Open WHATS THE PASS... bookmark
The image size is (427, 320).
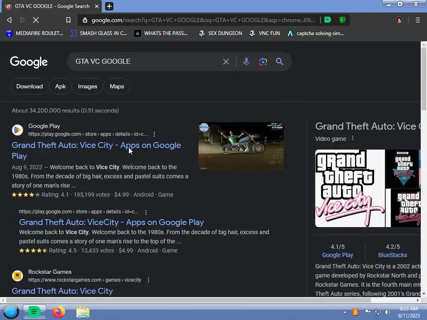click(161, 33)
